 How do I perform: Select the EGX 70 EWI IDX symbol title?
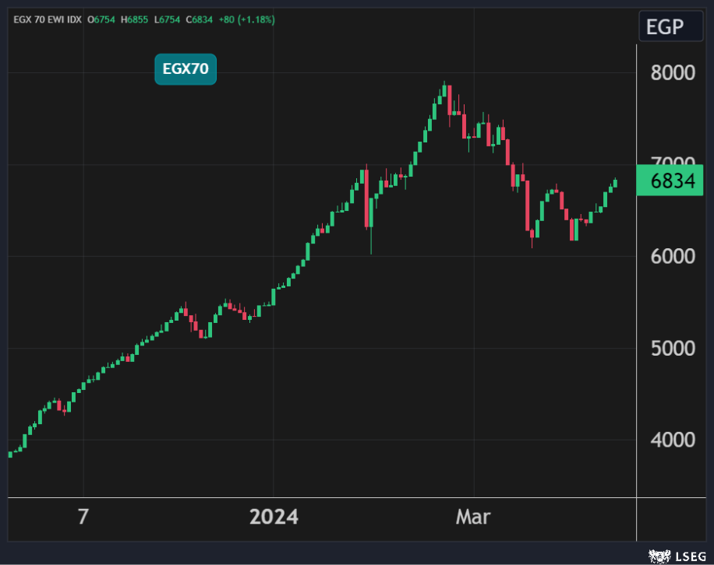coord(48,19)
